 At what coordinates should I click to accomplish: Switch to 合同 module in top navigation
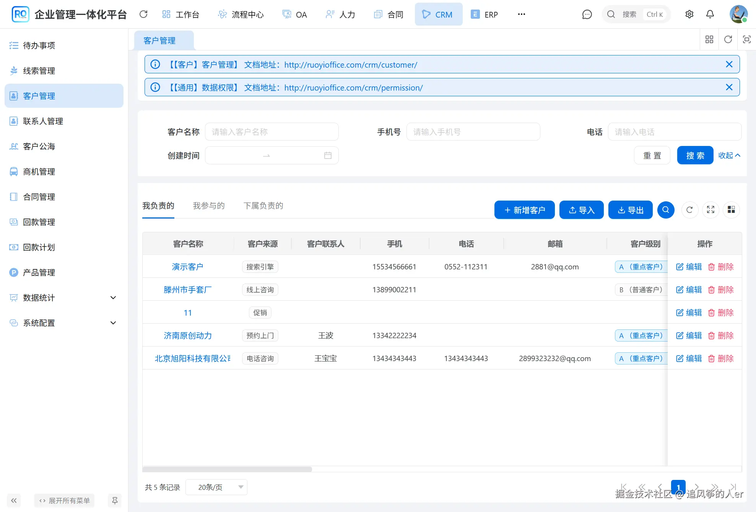click(389, 15)
